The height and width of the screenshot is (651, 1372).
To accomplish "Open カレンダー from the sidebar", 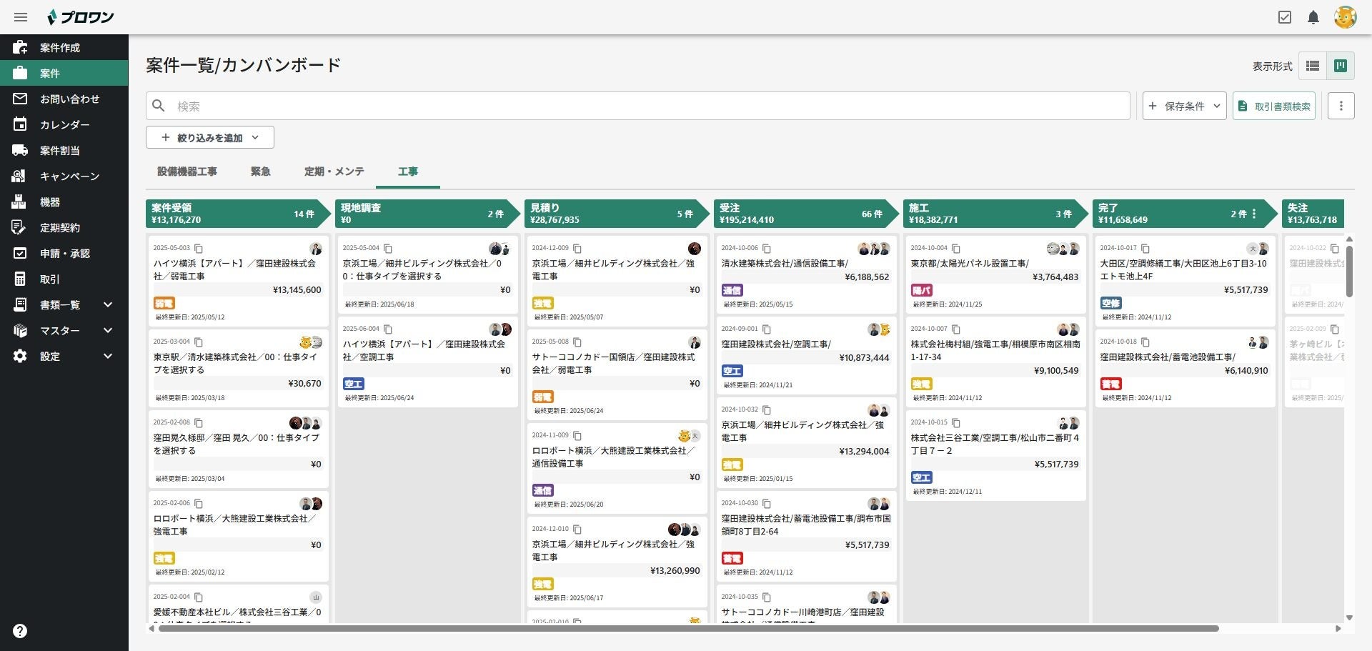I will pos(64,125).
